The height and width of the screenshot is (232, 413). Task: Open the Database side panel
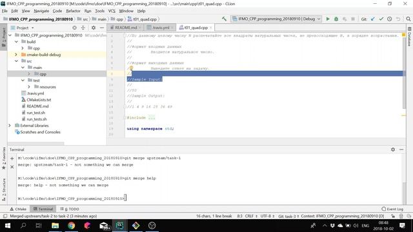pyautogui.click(x=410, y=36)
